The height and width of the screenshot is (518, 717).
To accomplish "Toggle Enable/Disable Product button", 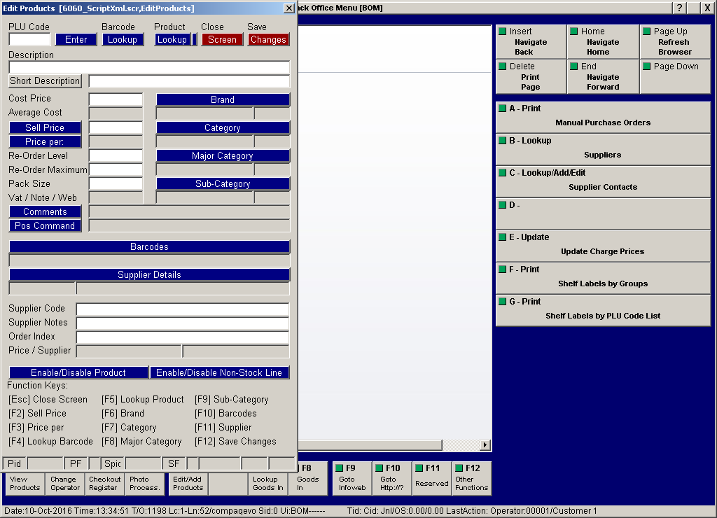I will point(78,372).
